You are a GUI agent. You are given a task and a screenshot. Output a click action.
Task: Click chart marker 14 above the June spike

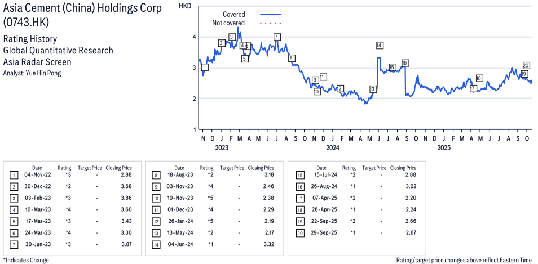(380, 45)
